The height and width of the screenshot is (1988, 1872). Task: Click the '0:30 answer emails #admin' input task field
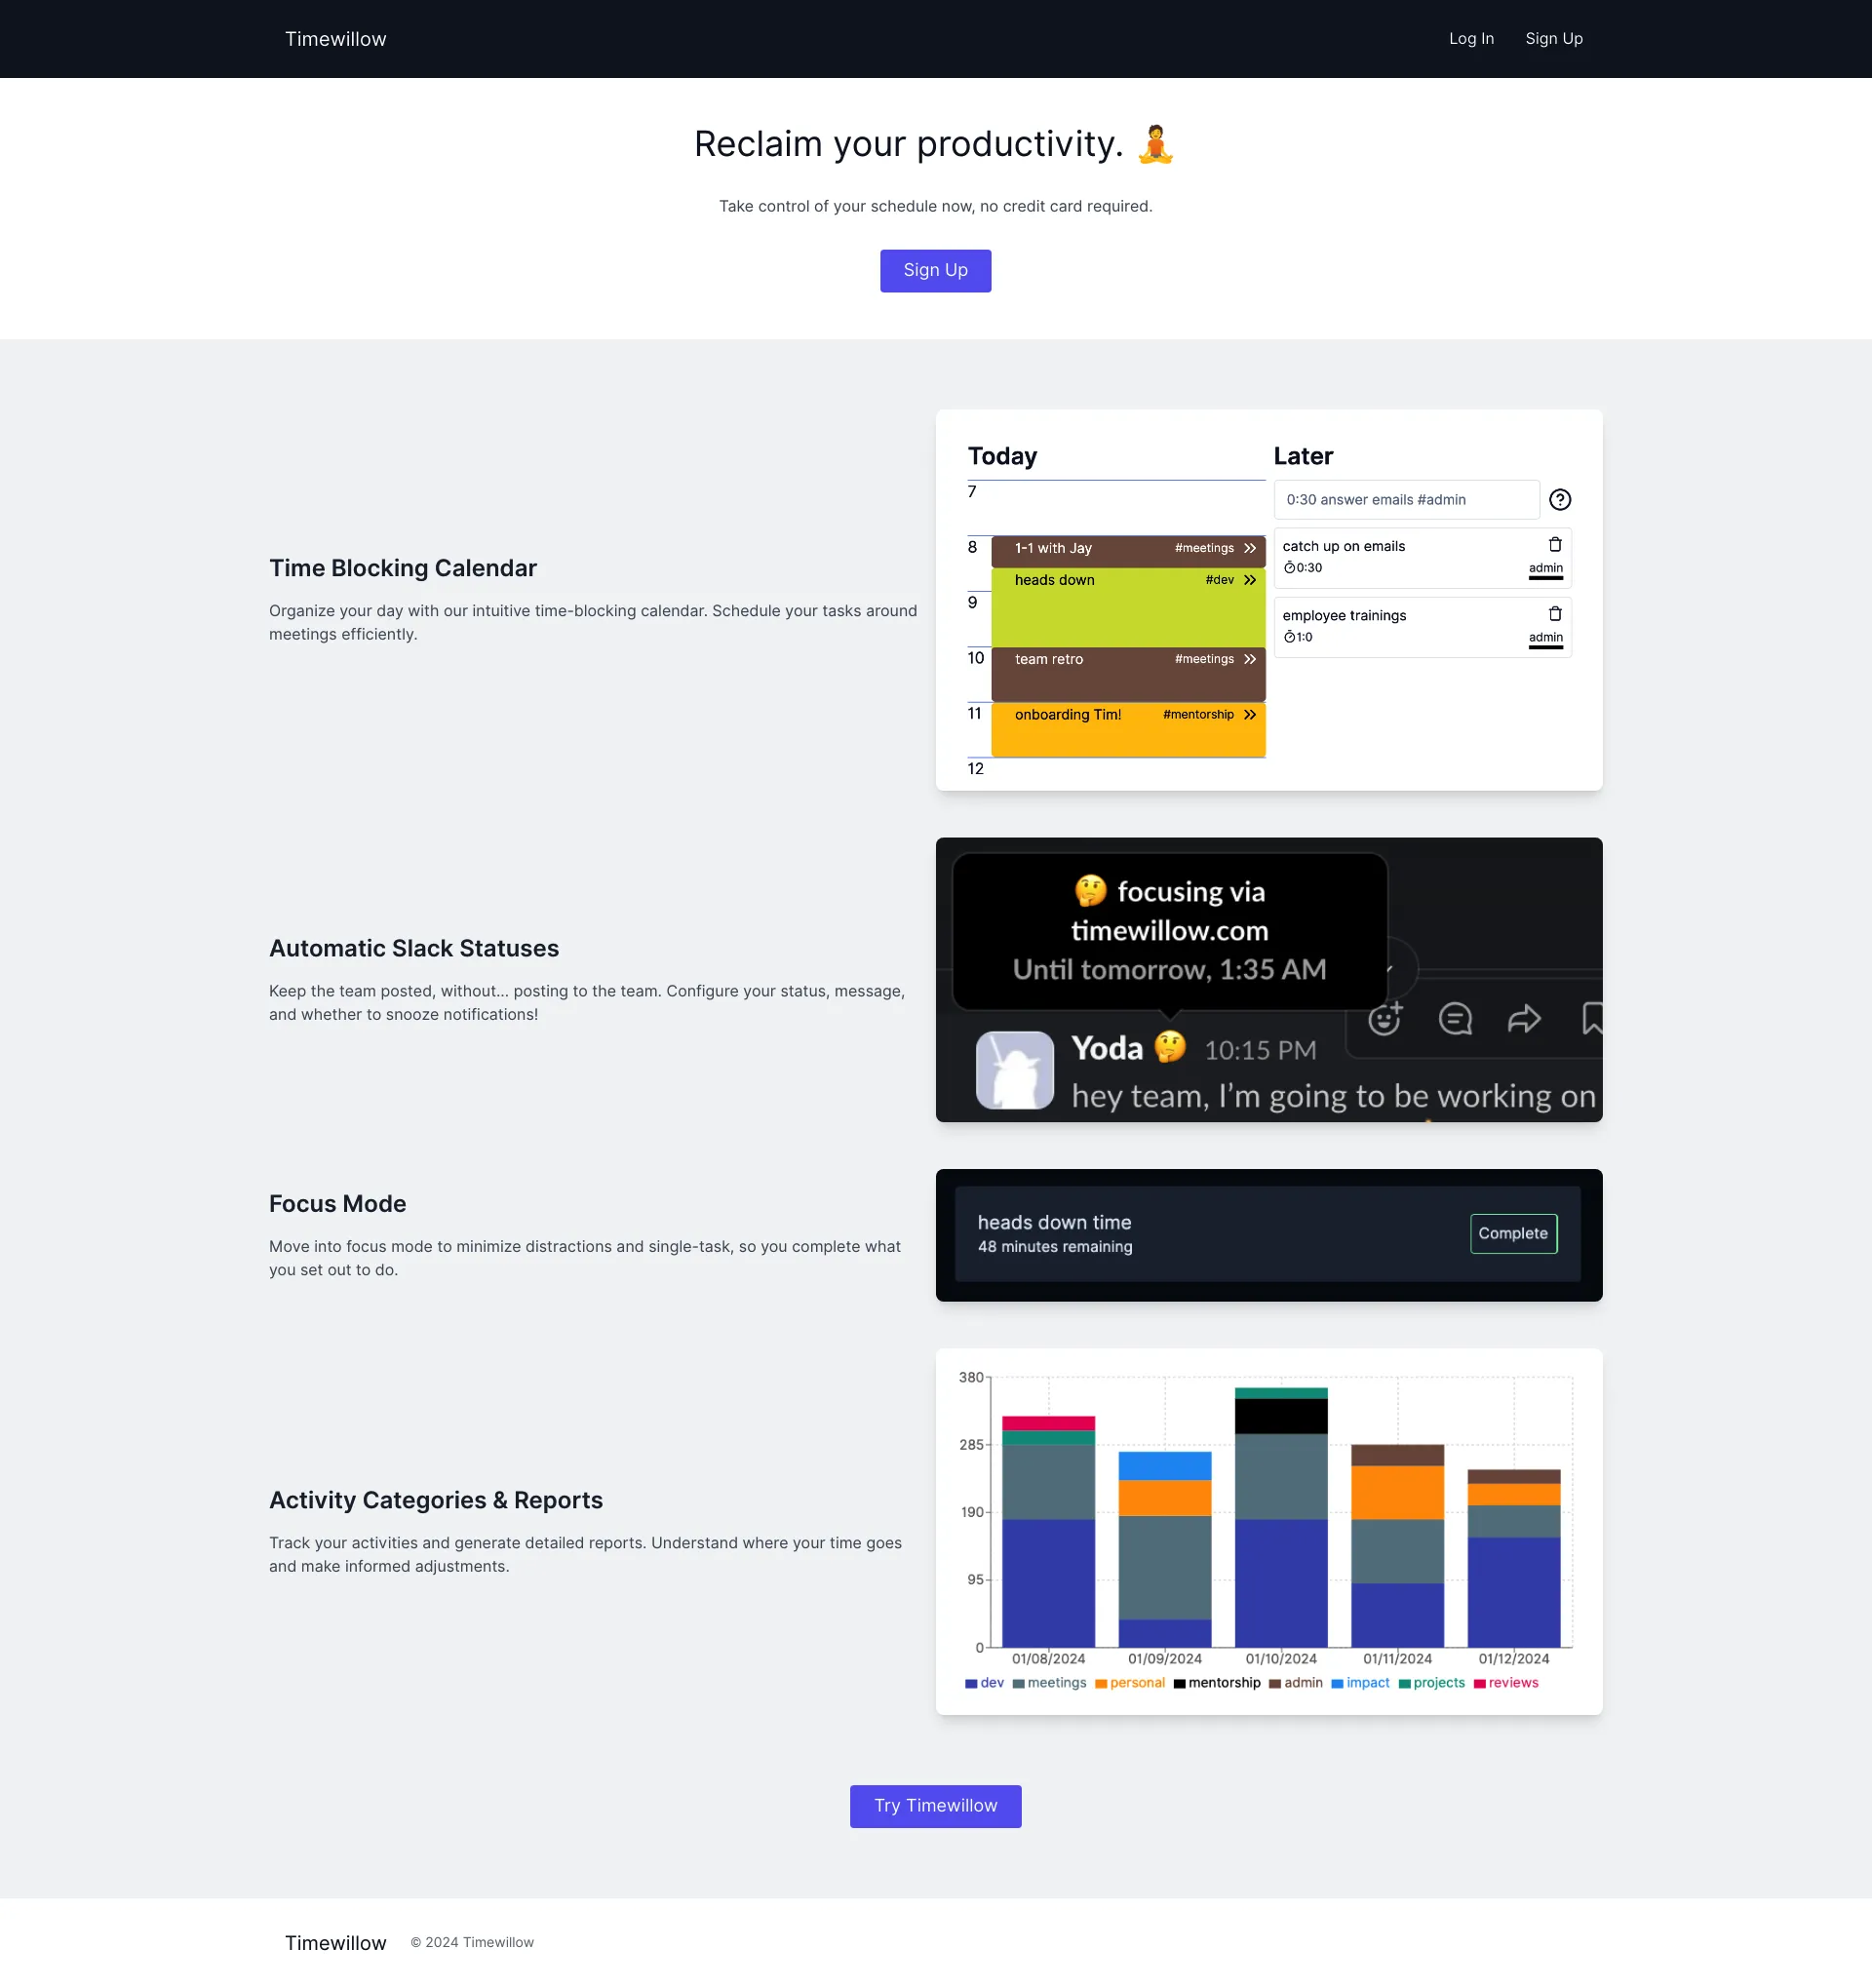[x=1408, y=499]
